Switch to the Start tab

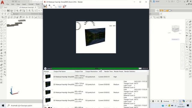tap(5, 7)
